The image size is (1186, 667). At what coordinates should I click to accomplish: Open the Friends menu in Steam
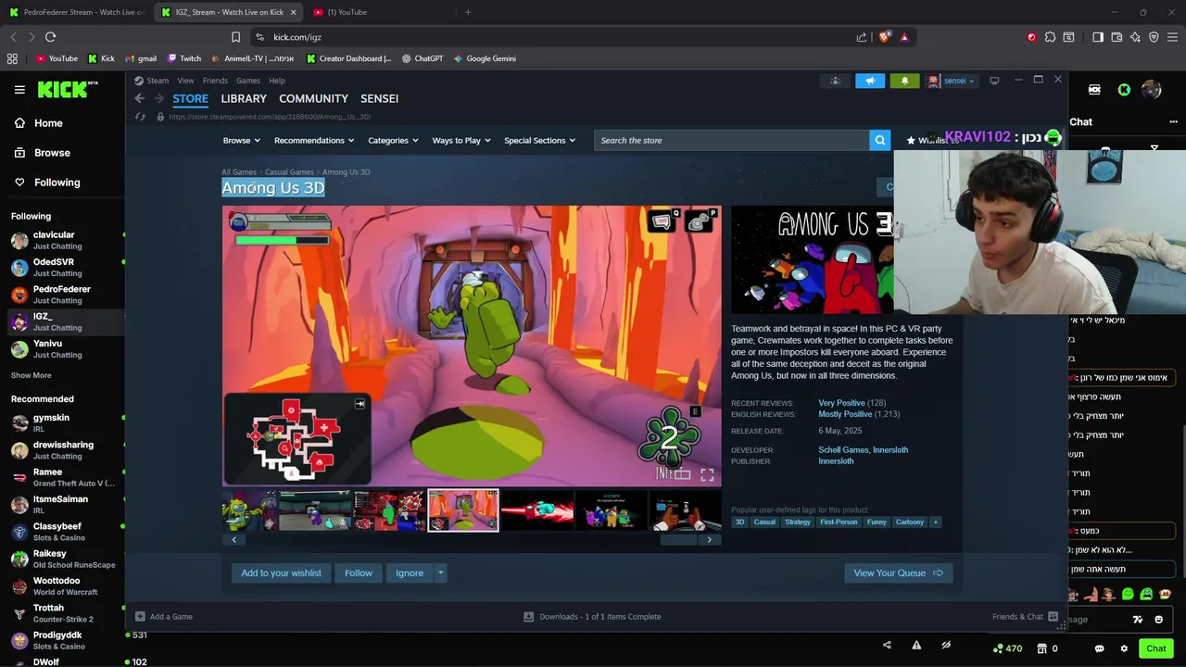click(215, 81)
